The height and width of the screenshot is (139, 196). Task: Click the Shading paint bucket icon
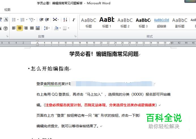pos(56,28)
